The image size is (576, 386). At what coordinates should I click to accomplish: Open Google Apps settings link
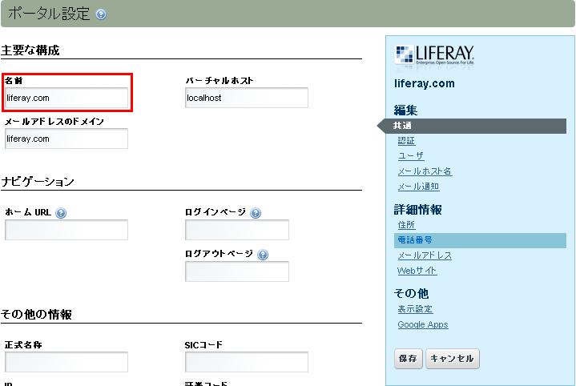[423, 324]
